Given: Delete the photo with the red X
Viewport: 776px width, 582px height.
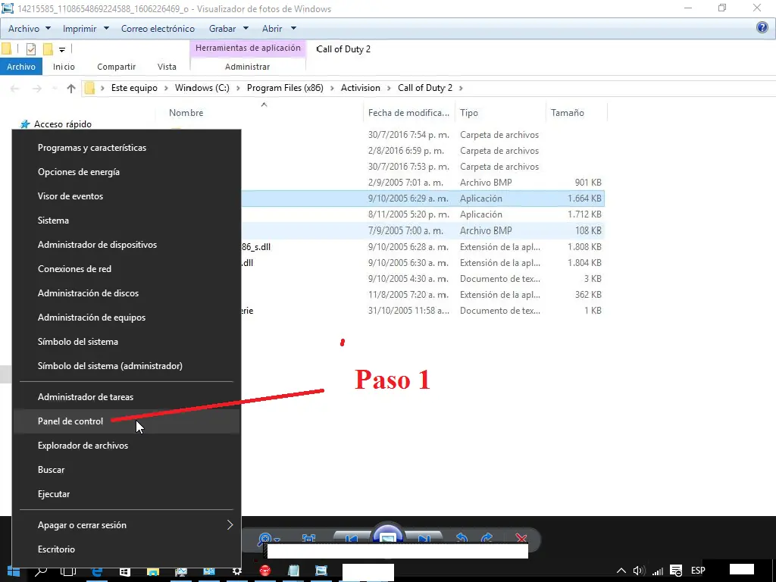Looking at the screenshot, I should click(521, 539).
